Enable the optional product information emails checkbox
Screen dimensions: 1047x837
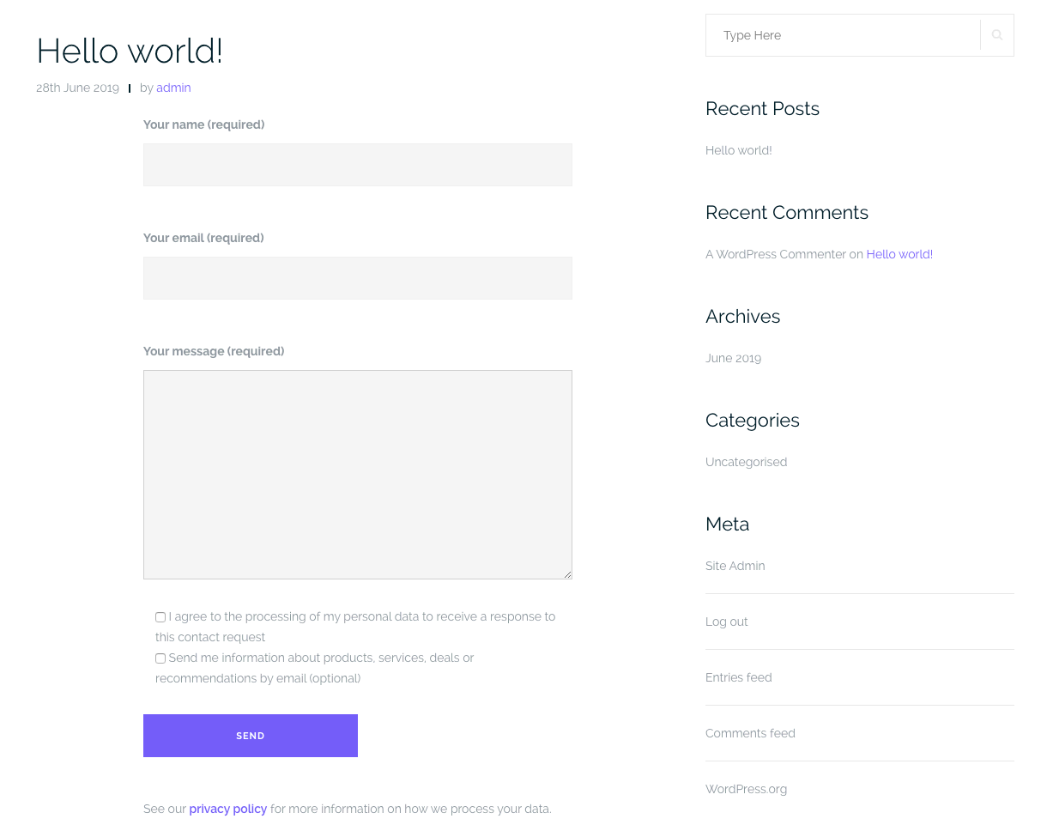(x=160, y=658)
